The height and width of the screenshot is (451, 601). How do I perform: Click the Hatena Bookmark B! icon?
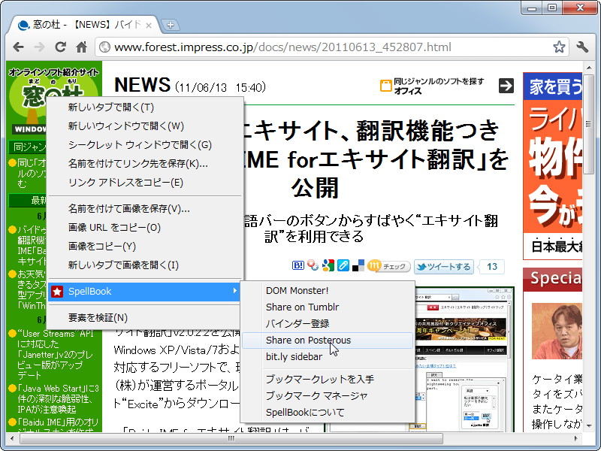click(297, 265)
